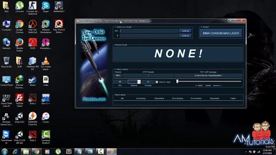
Task: Open the Control Panel desktop icon
Action: click(6, 81)
